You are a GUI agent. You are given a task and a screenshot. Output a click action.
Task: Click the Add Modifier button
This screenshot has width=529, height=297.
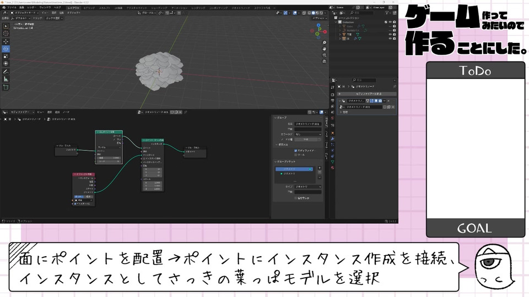[367, 94]
